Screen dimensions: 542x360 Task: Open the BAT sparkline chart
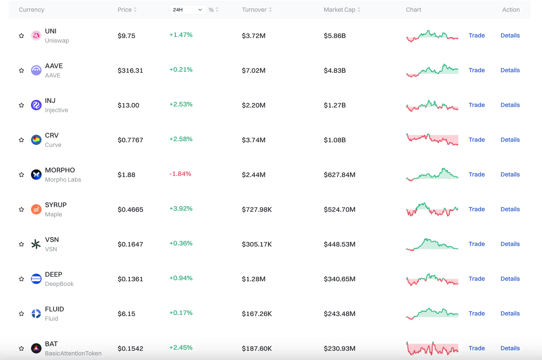coord(432,348)
